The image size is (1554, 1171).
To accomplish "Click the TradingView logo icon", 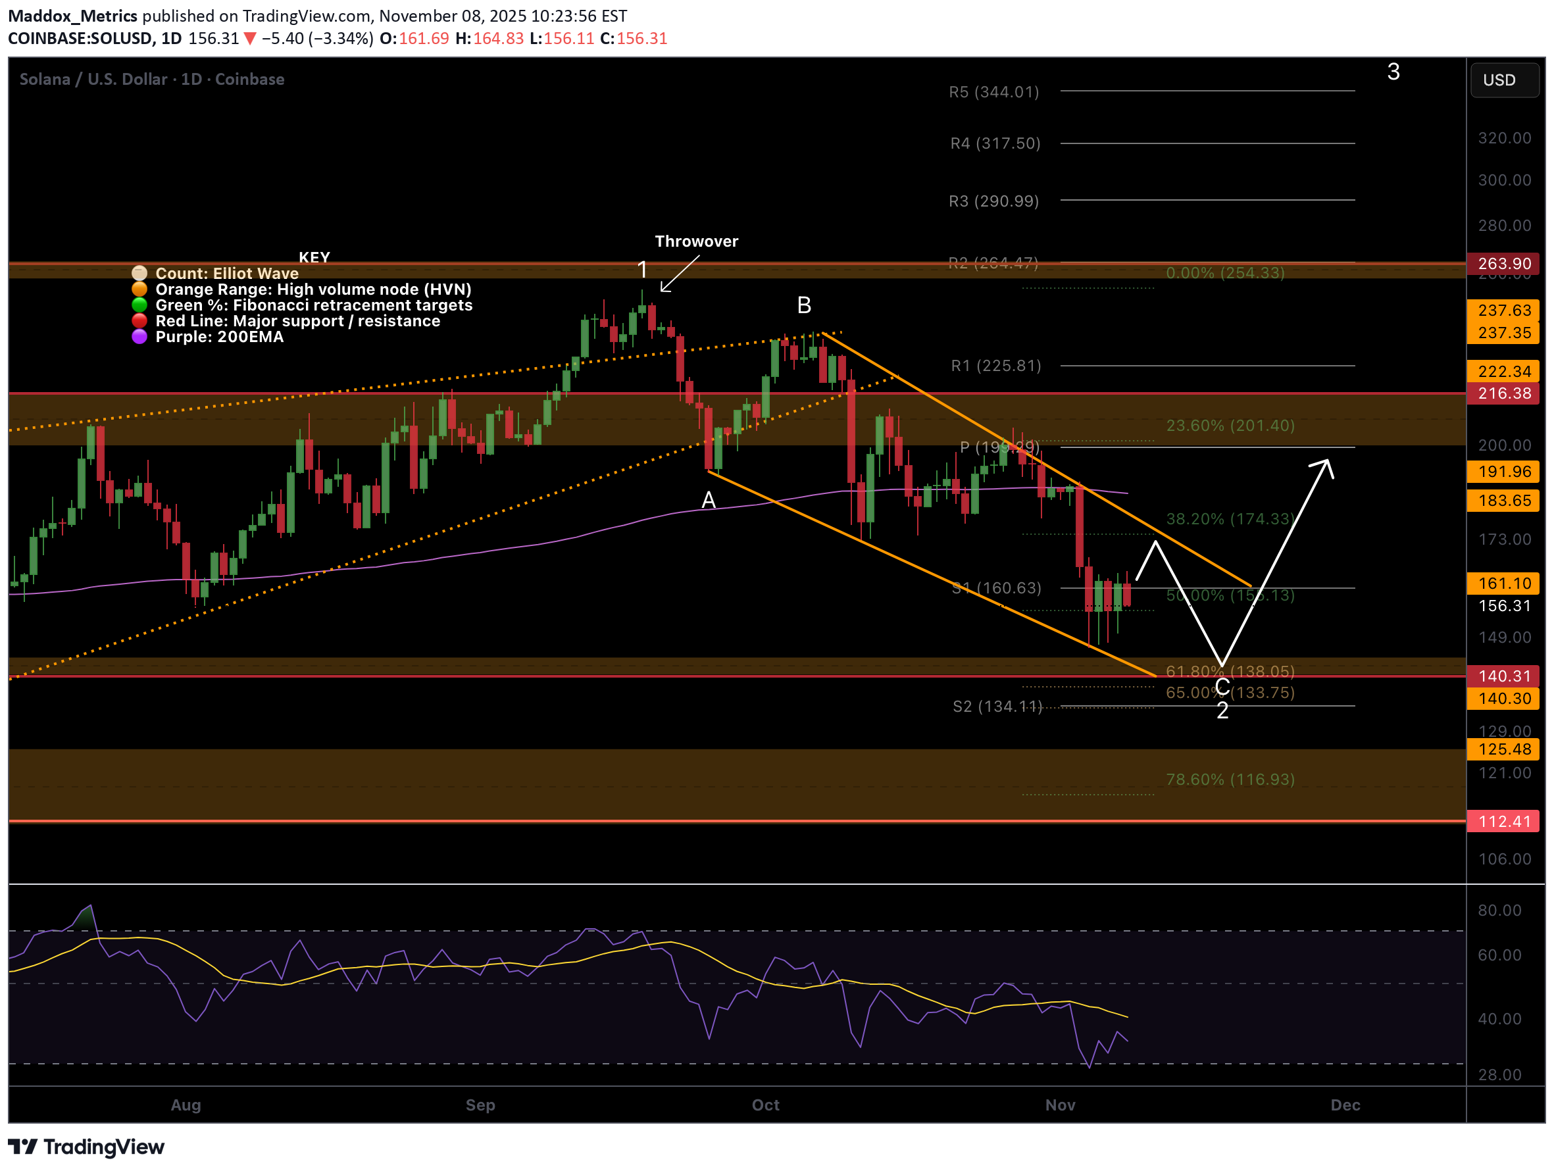I will click(x=22, y=1147).
